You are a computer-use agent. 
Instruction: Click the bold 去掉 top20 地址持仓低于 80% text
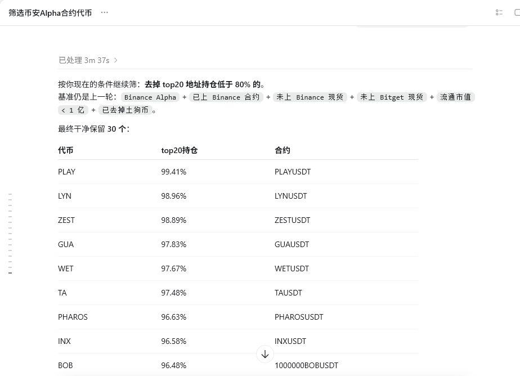(x=202, y=84)
